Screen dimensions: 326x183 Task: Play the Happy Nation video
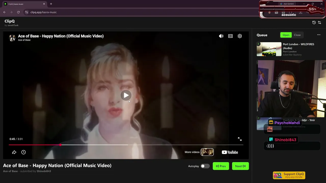126,95
